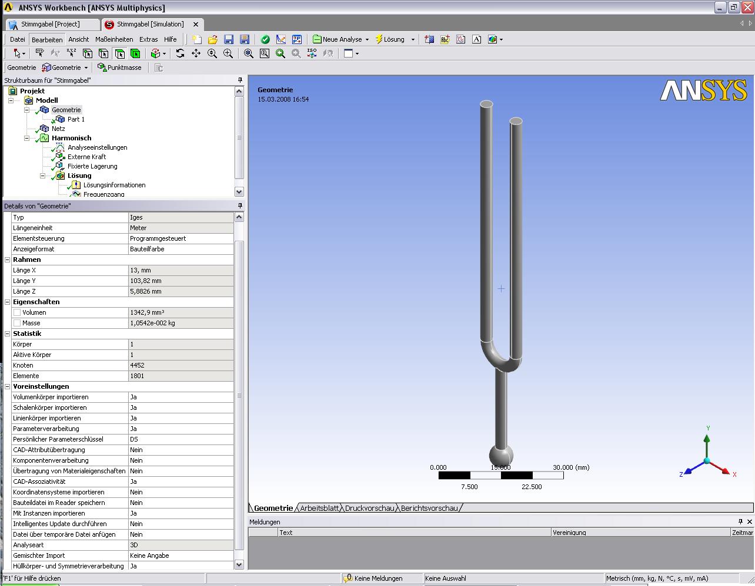Select Part 1 in the tree
This screenshot has width=755, height=586.
point(76,119)
